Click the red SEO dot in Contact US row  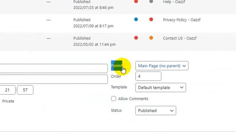pos(136,38)
